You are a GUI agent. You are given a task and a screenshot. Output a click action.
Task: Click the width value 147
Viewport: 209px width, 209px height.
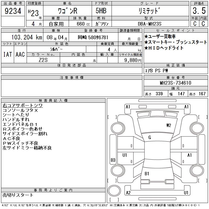pyautogui.click(x=181, y=94)
